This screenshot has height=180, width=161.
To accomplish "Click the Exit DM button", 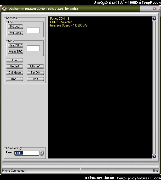I will [35, 73].
